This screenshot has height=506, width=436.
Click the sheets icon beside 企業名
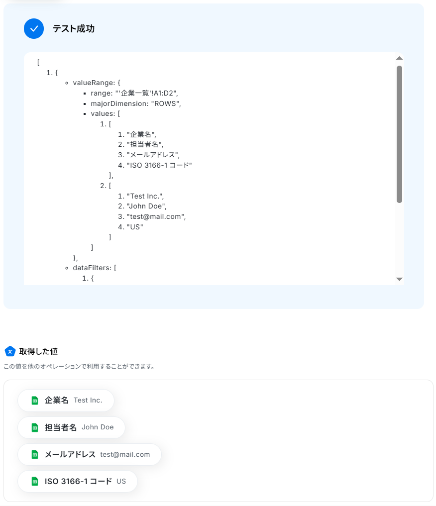[35, 401]
